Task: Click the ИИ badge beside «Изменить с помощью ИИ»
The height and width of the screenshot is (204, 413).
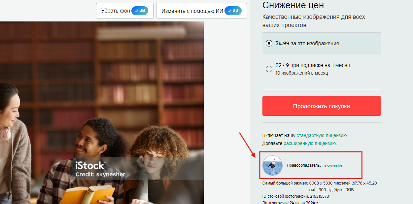Action: tap(233, 11)
